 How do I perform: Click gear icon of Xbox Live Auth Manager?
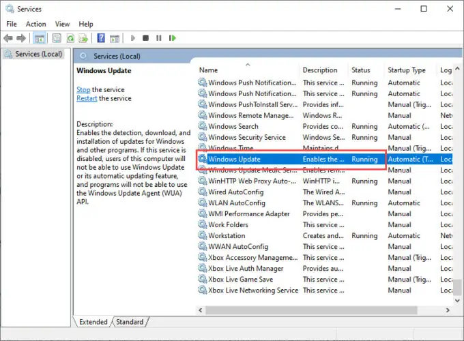tap(203, 269)
